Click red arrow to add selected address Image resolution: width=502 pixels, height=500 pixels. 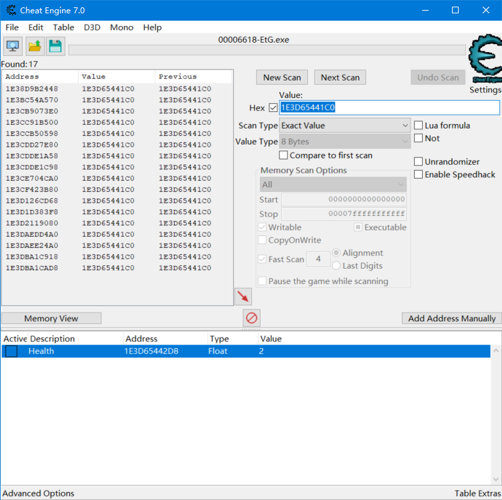coord(243,297)
